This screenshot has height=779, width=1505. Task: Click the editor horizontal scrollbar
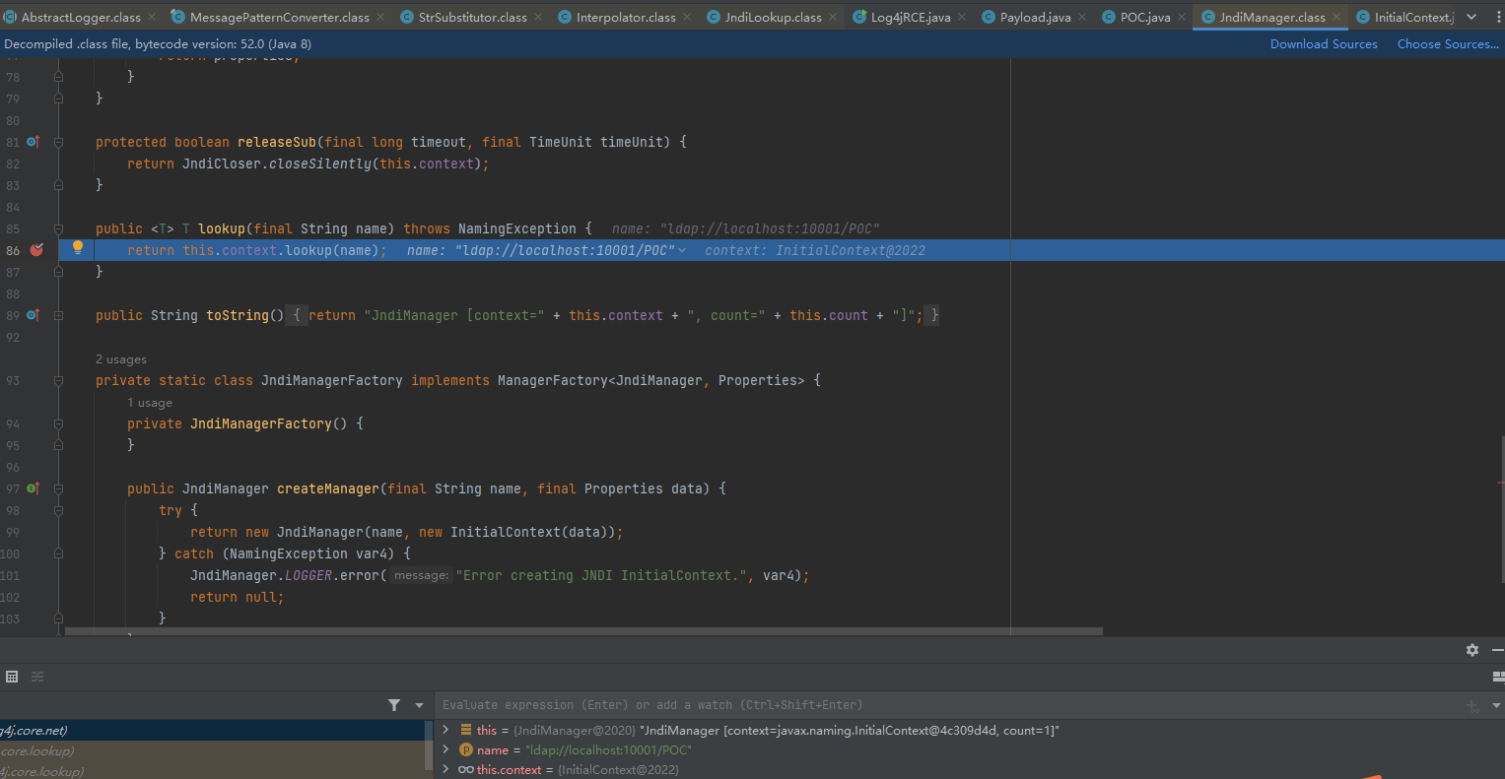point(583,631)
